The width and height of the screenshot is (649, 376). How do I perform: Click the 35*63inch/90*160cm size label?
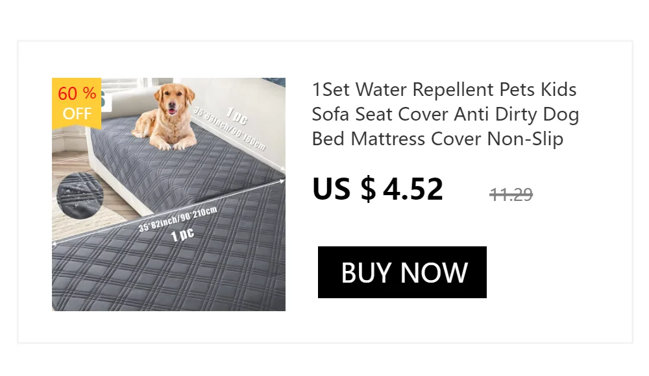[229, 128]
